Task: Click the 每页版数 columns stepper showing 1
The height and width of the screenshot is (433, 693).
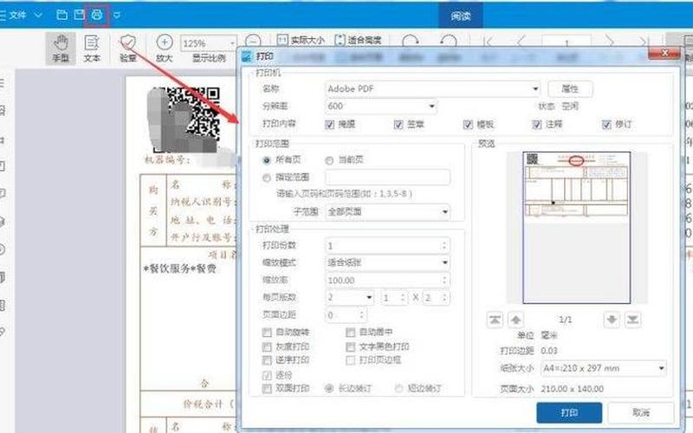Action: pyautogui.click(x=394, y=298)
